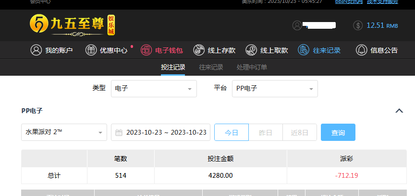
Task: Open 信息公告 menu item
Action: coord(377,50)
